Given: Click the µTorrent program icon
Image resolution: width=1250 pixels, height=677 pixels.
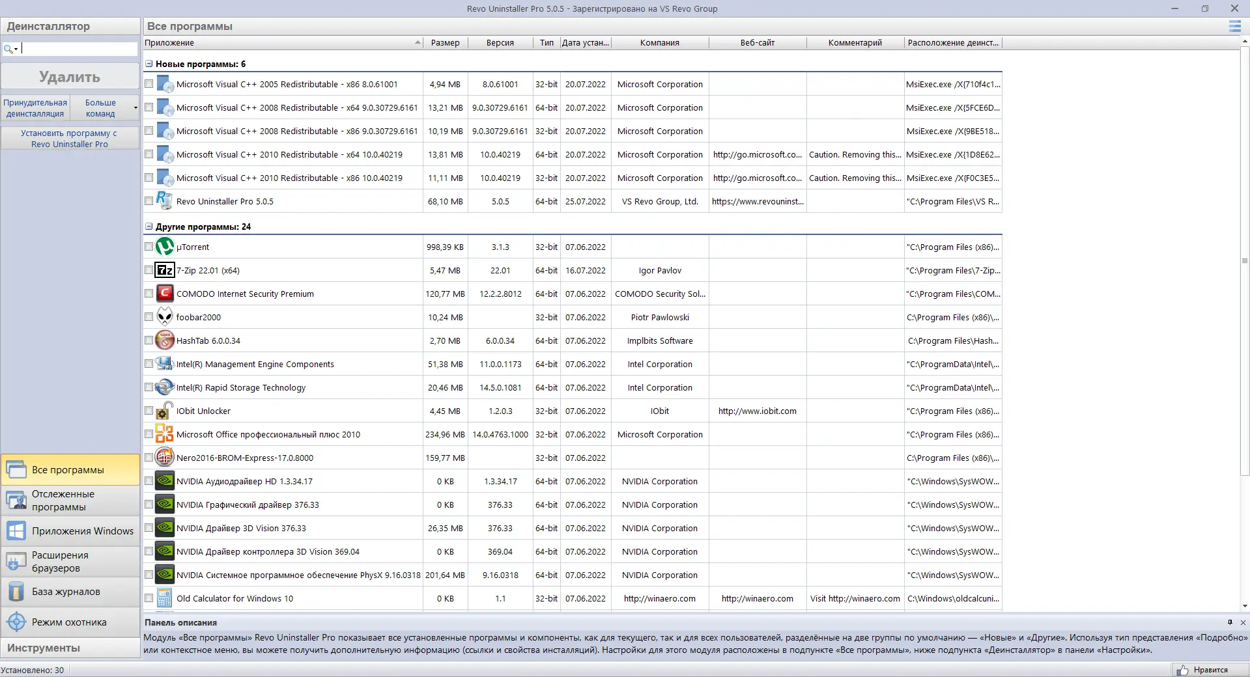Looking at the screenshot, I should tap(165, 247).
